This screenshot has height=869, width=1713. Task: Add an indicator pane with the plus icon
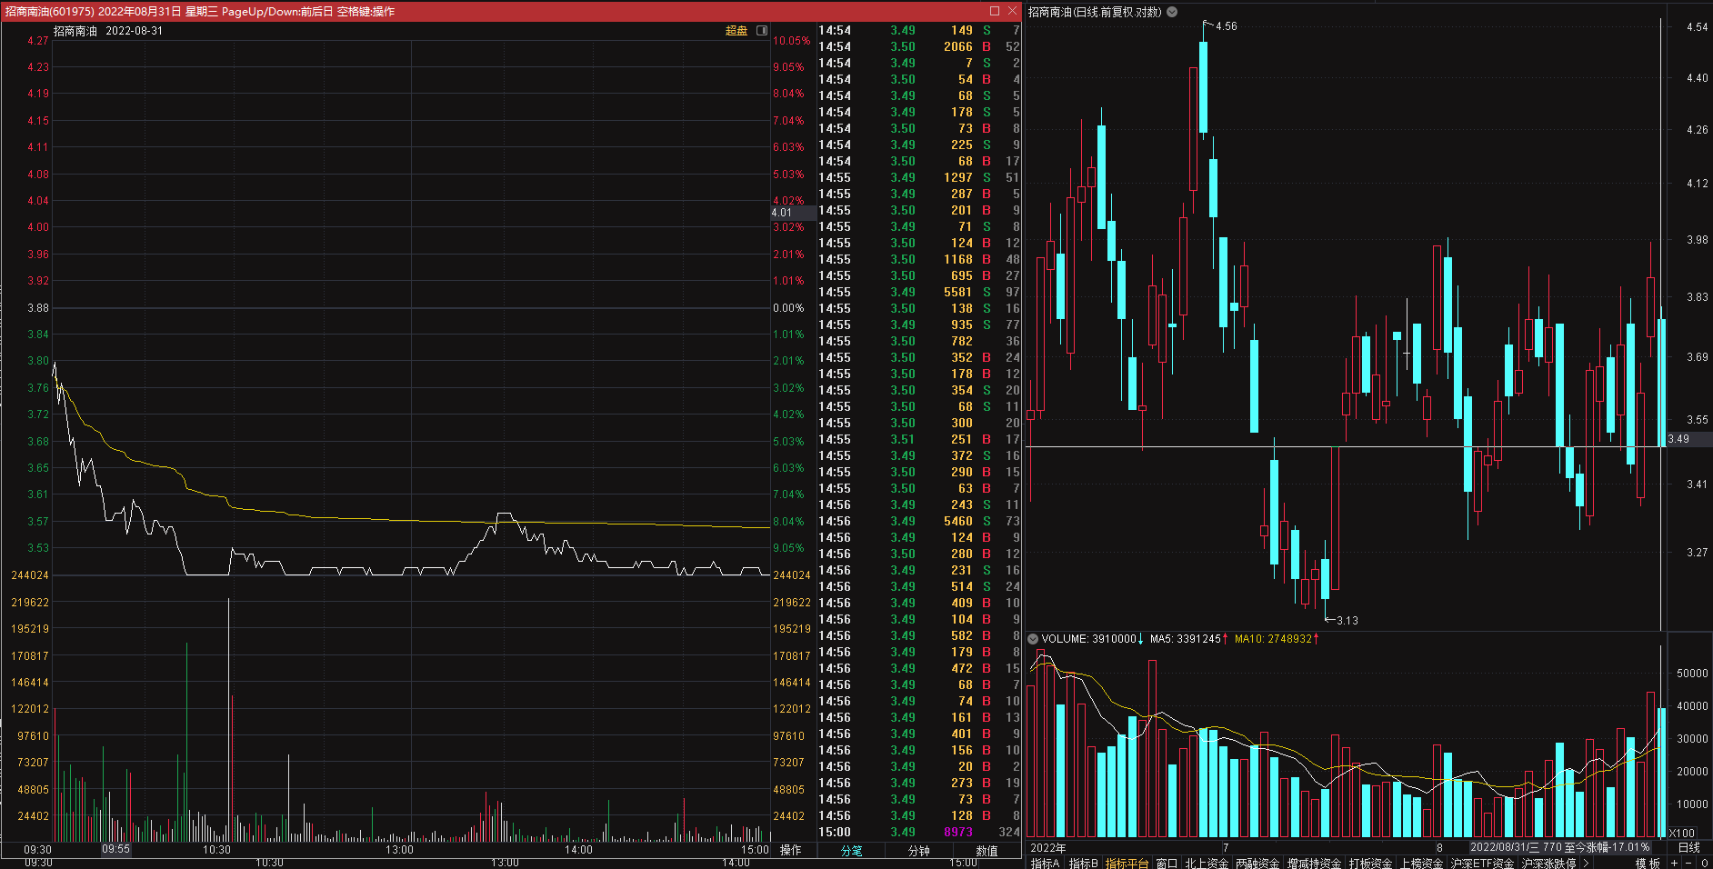pos(1674,863)
